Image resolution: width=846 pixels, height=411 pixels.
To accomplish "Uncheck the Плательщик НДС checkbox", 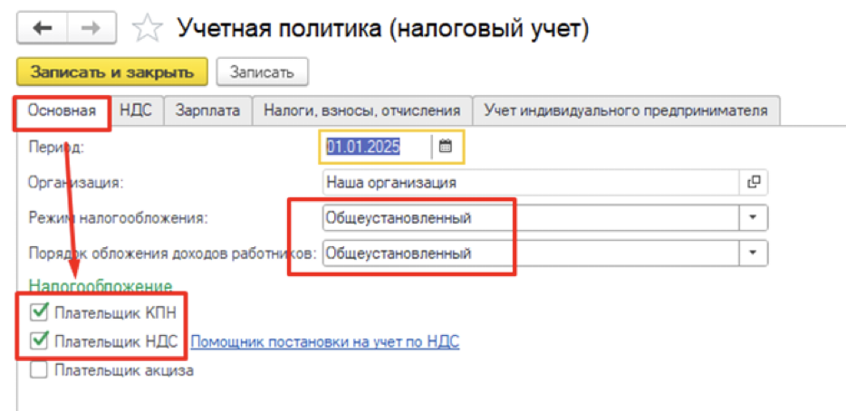I will point(39,341).
